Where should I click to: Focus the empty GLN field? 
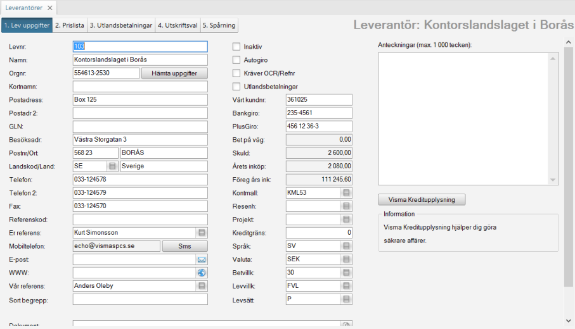point(140,127)
